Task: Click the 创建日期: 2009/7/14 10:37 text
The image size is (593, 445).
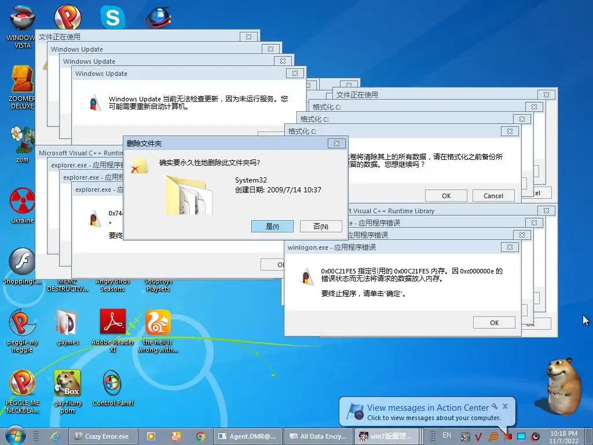Action: tap(278, 190)
